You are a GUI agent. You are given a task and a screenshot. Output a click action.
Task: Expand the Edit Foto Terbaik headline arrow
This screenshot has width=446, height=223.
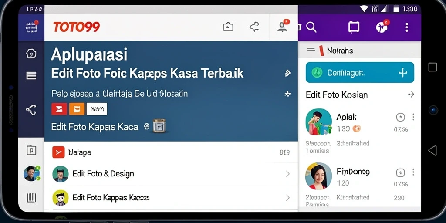click(287, 73)
